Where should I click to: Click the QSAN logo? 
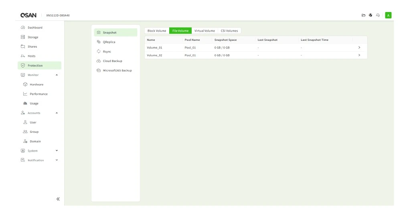tap(28, 15)
